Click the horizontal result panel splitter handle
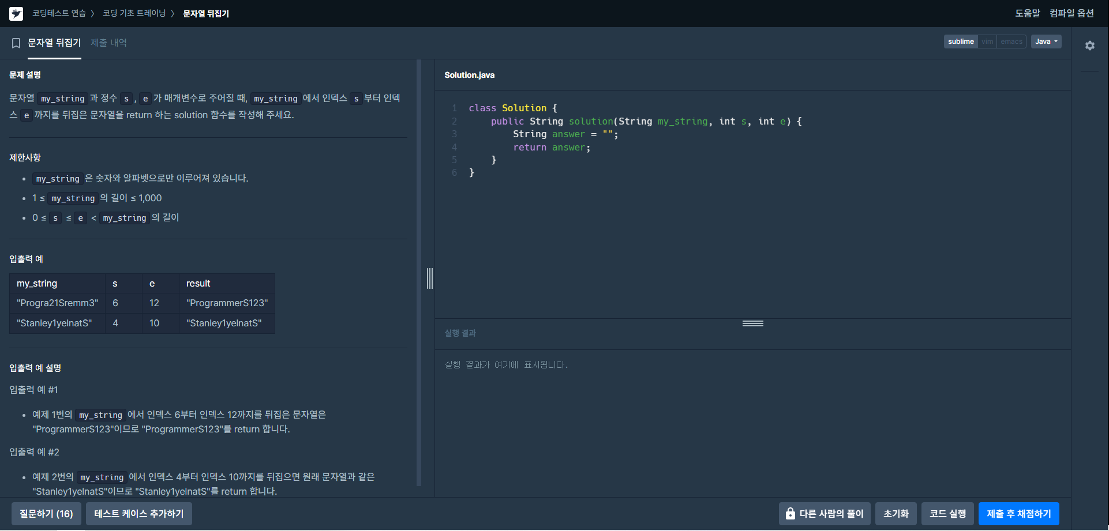The image size is (1109, 531). pos(753,323)
